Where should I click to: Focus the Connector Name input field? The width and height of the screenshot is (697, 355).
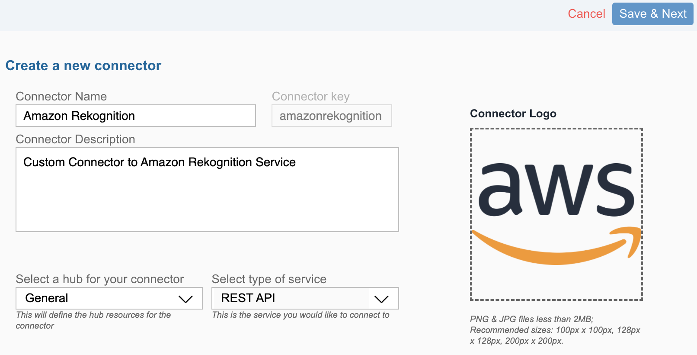pos(136,116)
